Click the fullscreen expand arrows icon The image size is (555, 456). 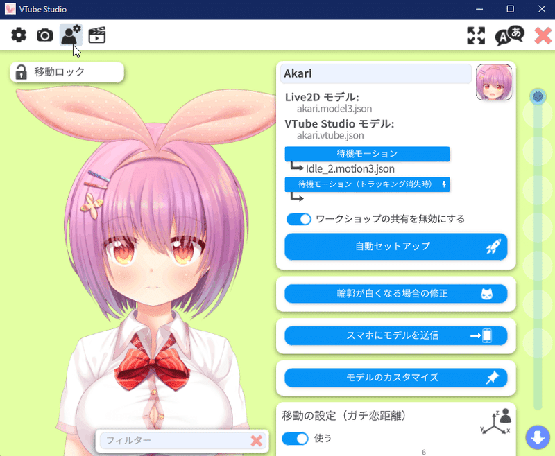click(476, 36)
